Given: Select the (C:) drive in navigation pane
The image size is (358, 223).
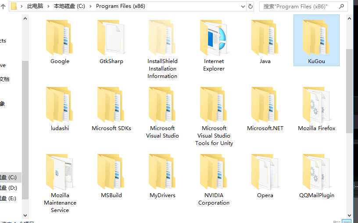Looking at the screenshot, I should tap(11, 177).
